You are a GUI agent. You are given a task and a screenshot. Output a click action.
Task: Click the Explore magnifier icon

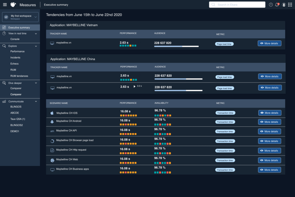pyautogui.click(x=4, y=46)
